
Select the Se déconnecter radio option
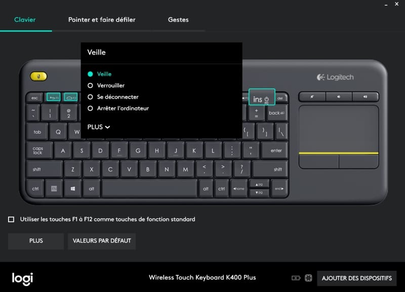[x=90, y=97]
